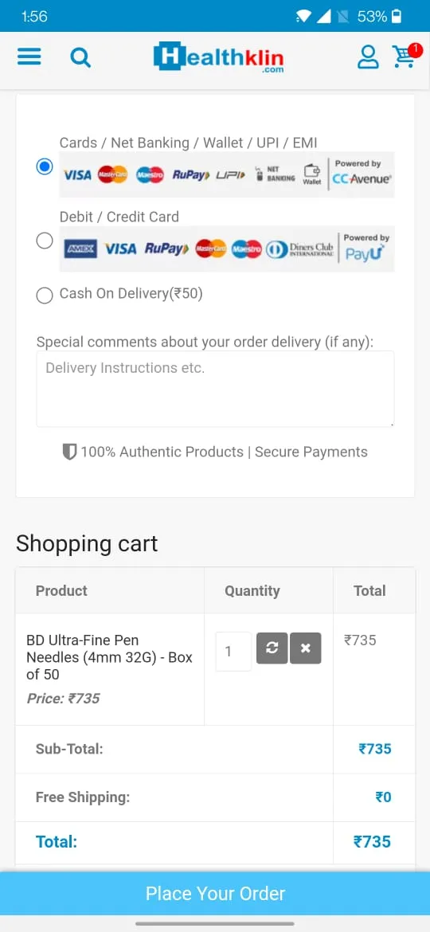Tap the search magnifier icon
Image resolution: width=430 pixels, height=932 pixels.
(x=80, y=57)
